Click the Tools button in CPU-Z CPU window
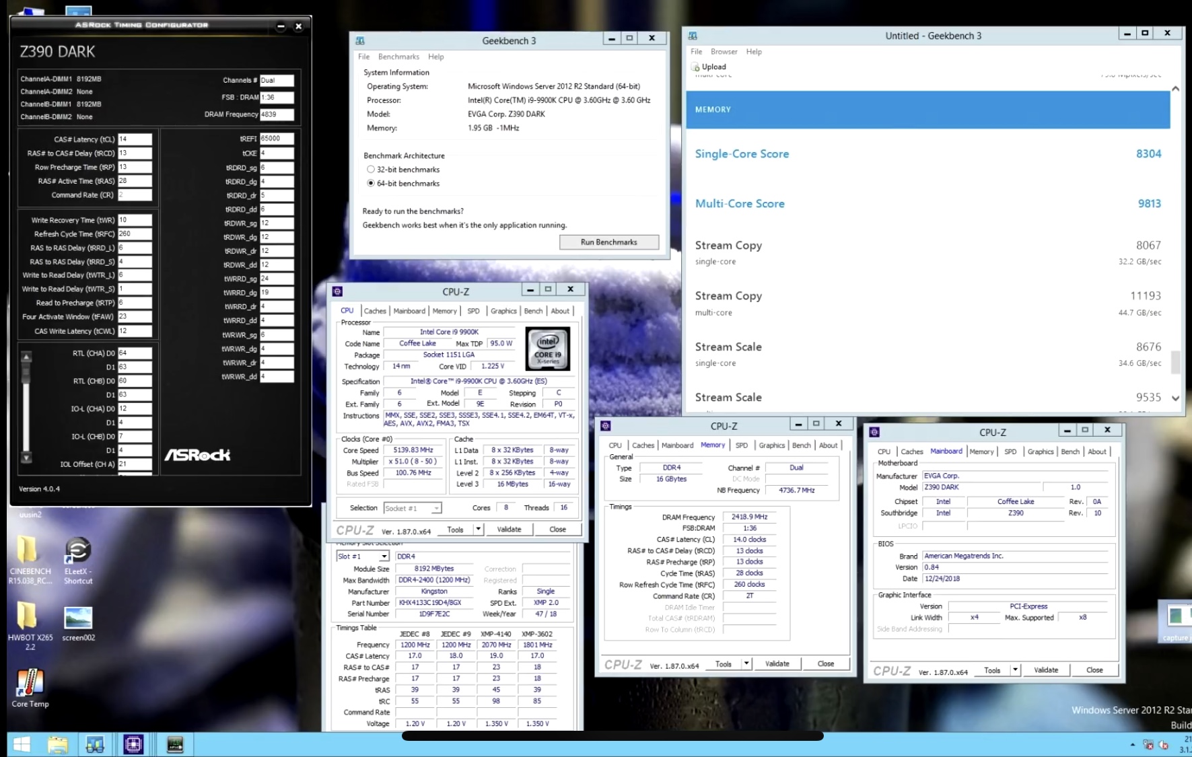This screenshot has height=757, width=1192. (x=456, y=530)
